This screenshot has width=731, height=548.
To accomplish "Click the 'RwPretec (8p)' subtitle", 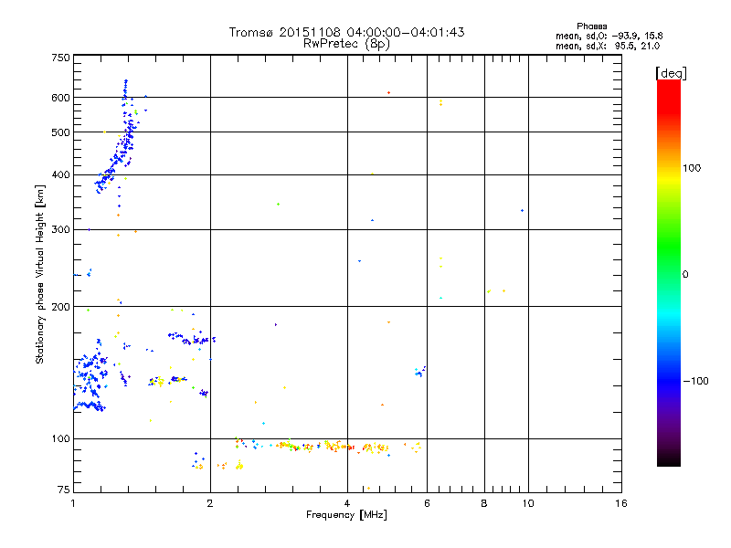I will click(346, 44).
